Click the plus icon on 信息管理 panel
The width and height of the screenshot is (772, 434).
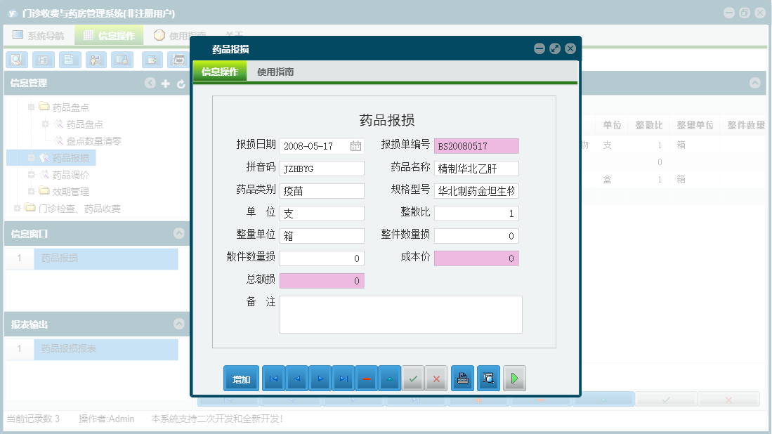164,83
